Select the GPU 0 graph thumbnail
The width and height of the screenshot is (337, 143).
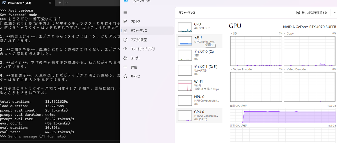pyautogui.click(x=185, y=115)
